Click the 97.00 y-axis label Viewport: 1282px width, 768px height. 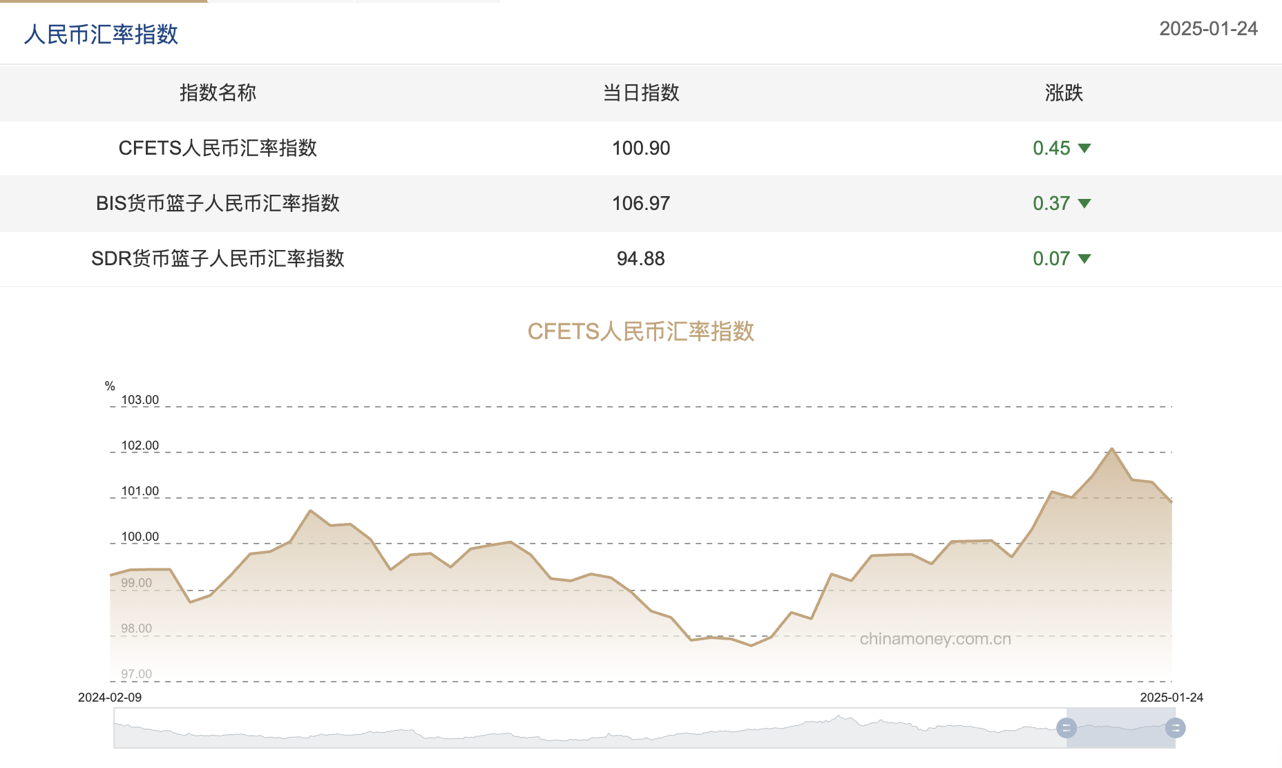pyautogui.click(x=137, y=674)
